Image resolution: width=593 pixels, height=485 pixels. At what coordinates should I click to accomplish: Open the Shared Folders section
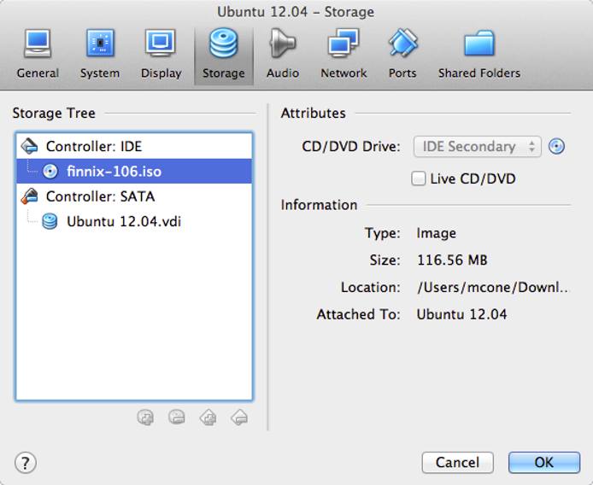coord(479,53)
